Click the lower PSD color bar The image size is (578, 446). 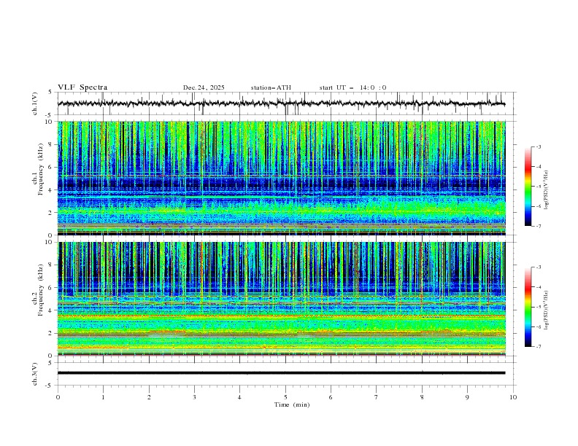click(x=528, y=307)
